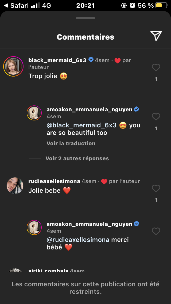This screenshot has width=171, height=304.
Task: Tap amoakon_emmanuela_nguyen avatar in "merci bébé" reply
Action: [x=34, y=227]
